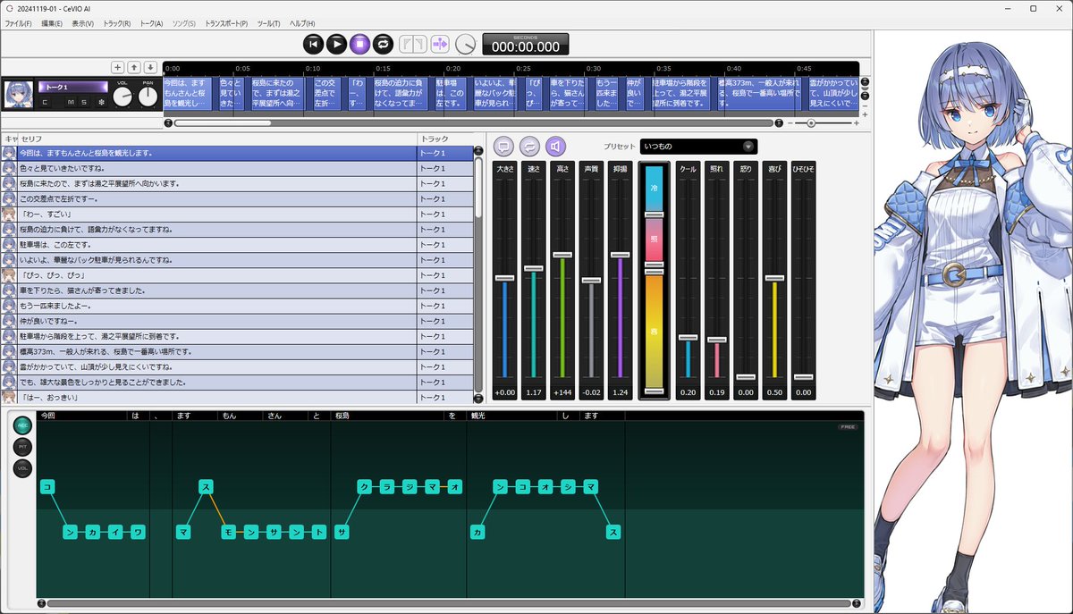Click the 0:20 marker on timeline ruler
The width and height of the screenshot is (1073, 614).
pyautogui.click(x=453, y=68)
